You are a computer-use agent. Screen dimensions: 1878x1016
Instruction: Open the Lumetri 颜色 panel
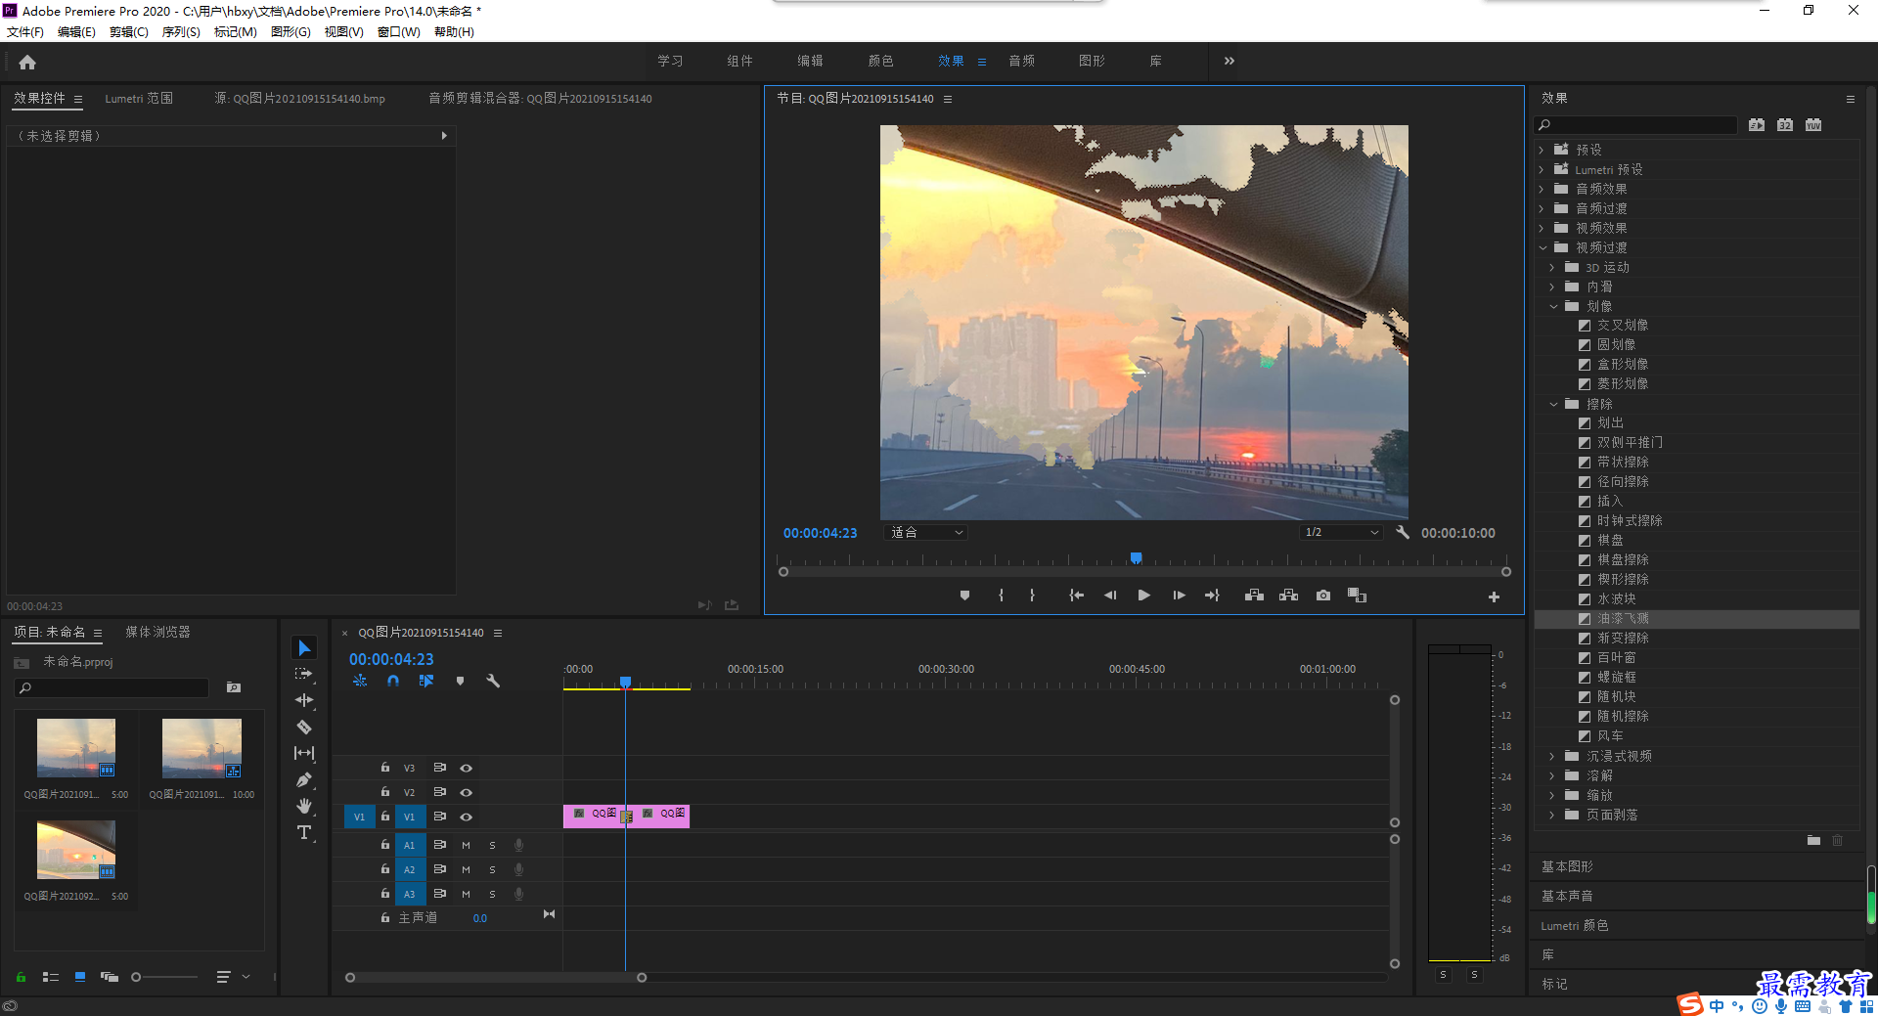(1575, 926)
